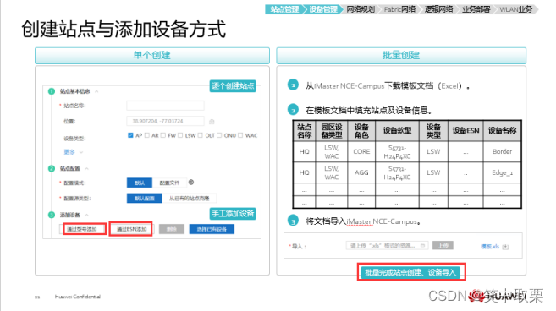Click the help question-mark icon beside 配置模式

click(191, 182)
